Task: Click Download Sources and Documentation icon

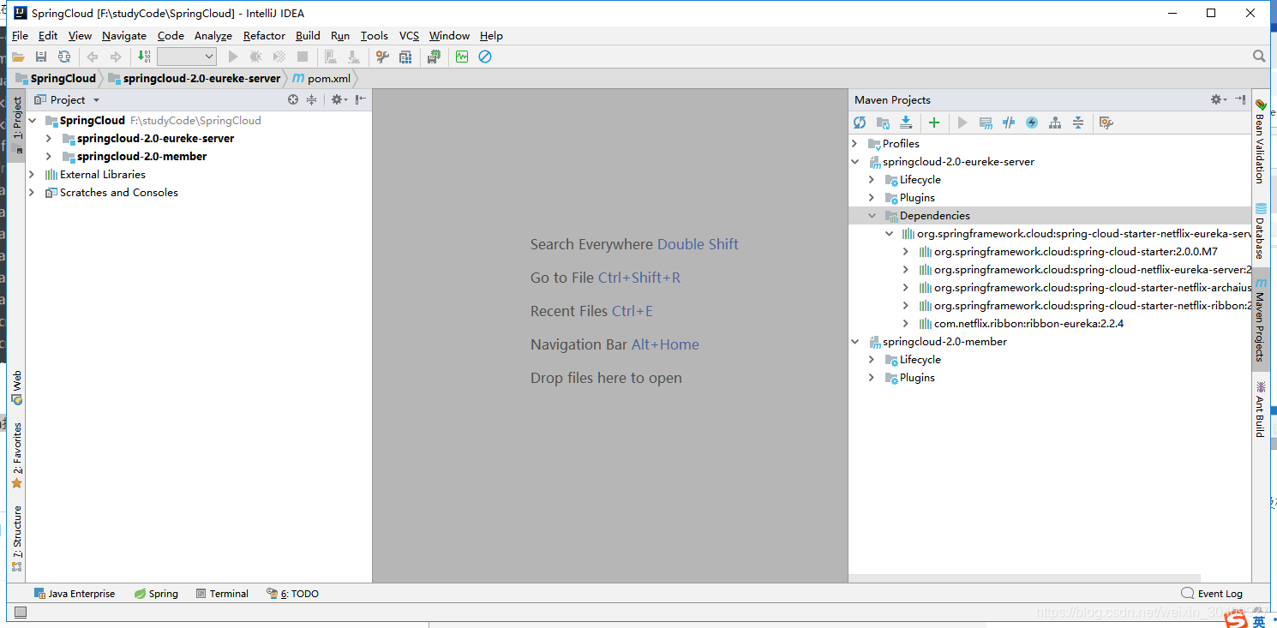Action: (x=906, y=123)
